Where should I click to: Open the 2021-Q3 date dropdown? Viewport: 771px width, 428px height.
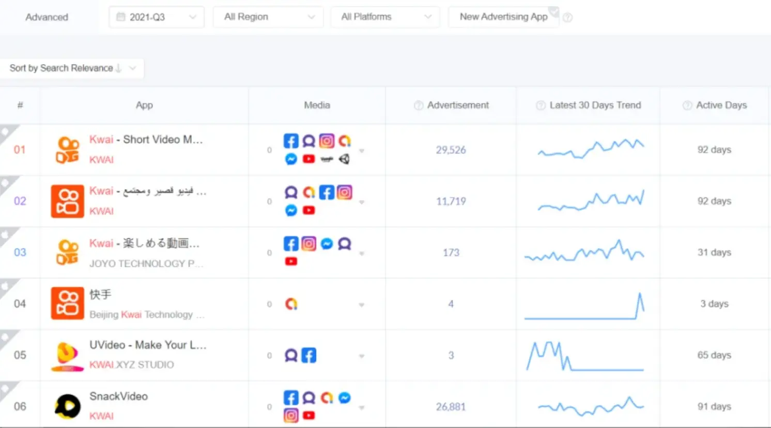(157, 17)
